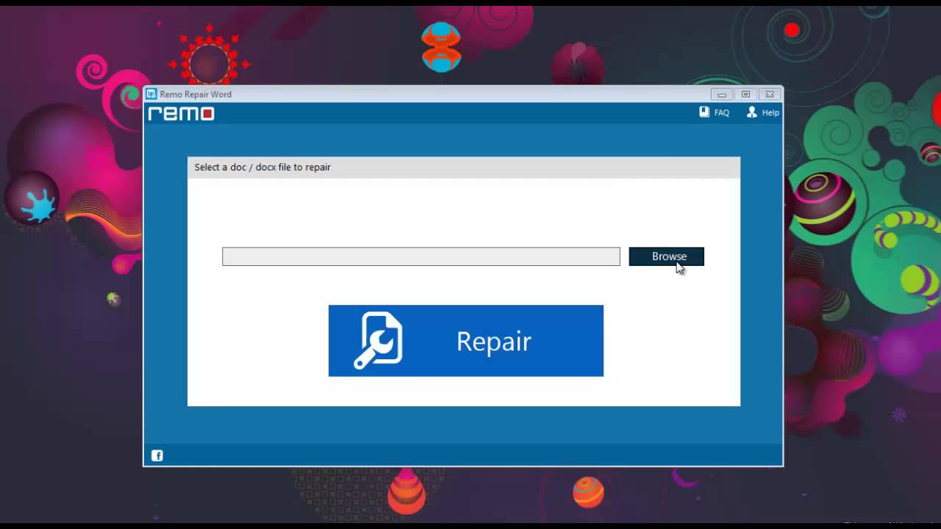Click the remo logo
This screenshot has width=941, height=529.
click(x=181, y=113)
